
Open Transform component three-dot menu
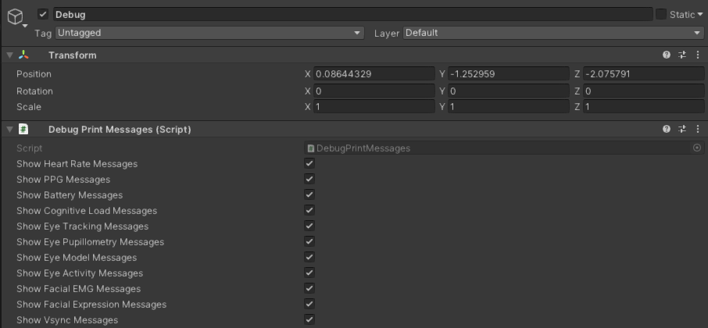(698, 55)
